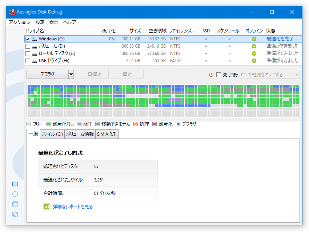
Task: Click the ファイル シス... column header
Action: coord(182,31)
